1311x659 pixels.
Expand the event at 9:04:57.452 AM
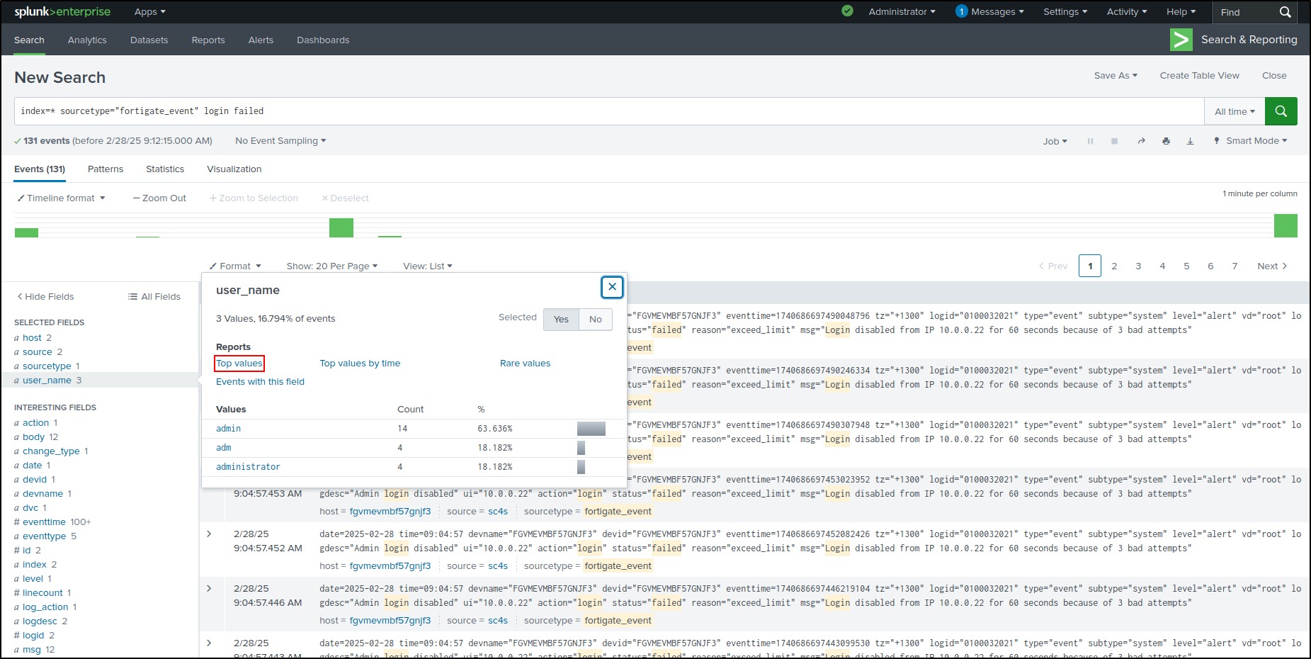click(209, 534)
